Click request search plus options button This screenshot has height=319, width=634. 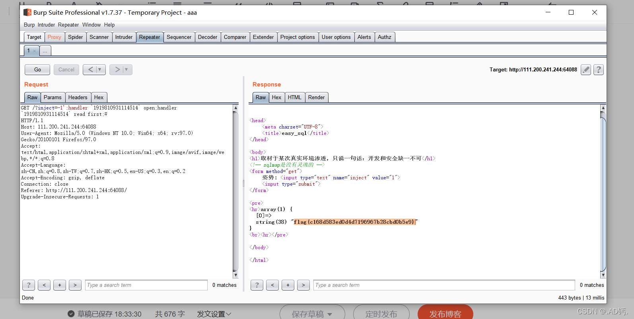point(60,285)
